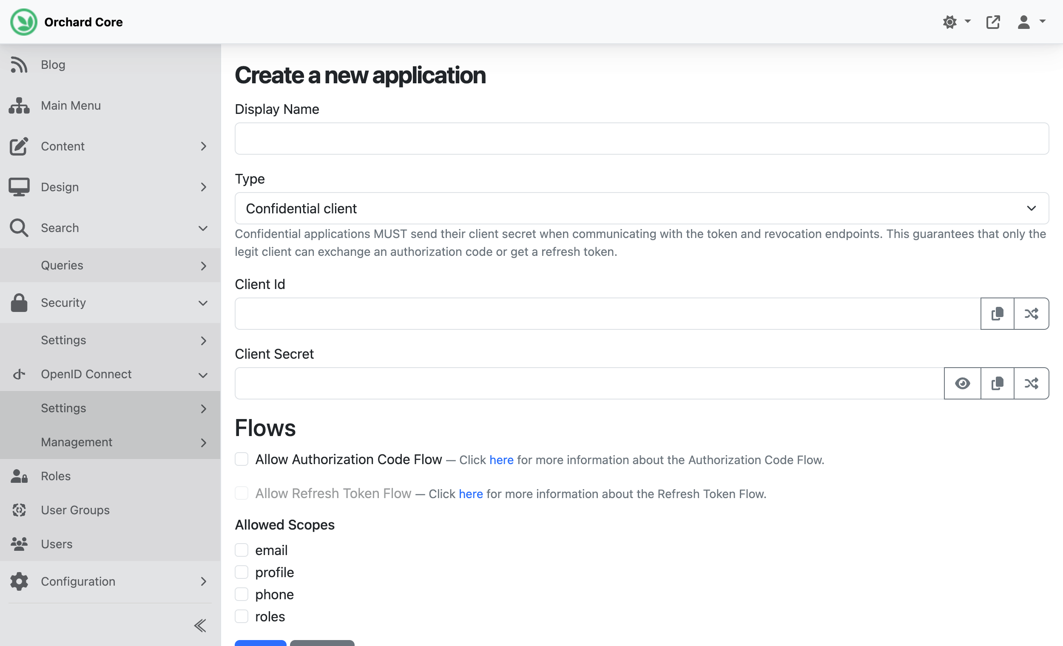Generate a random Client Id

pyautogui.click(x=1031, y=314)
